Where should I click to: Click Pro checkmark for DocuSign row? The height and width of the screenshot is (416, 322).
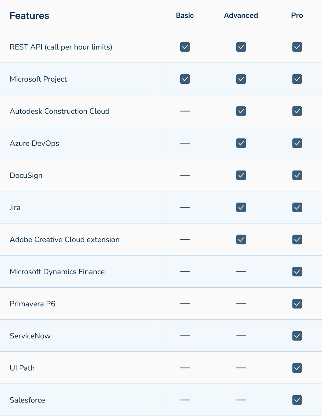click(x=297, y=175)
